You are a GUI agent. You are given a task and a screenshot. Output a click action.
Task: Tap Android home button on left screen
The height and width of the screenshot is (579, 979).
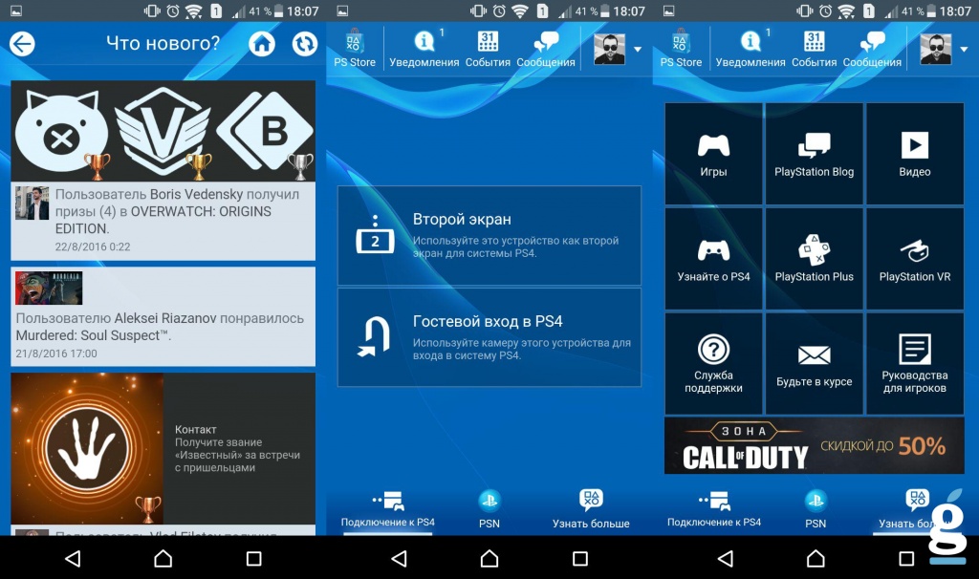[163, 558]
